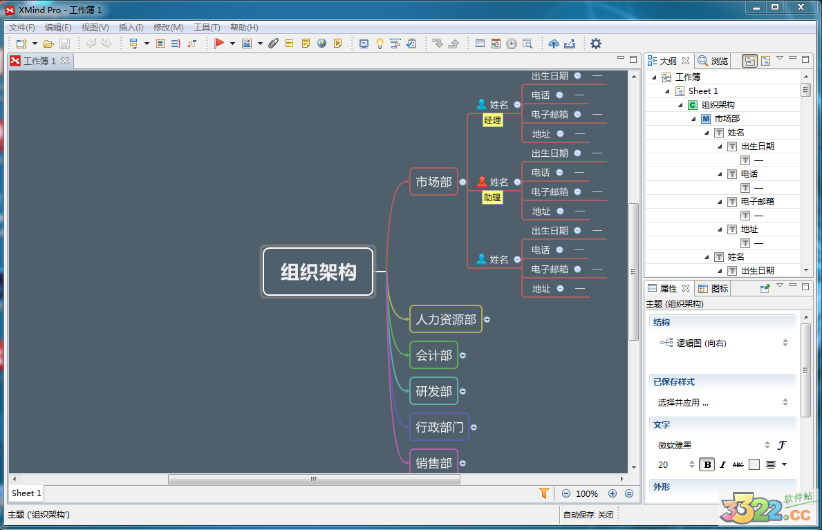Click the cloud upload icon
Image resolution: width=822 pixels, height=530 pixels.
point(553,44)
